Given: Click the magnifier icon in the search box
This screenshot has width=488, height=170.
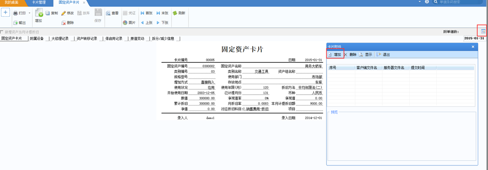Looking at the screenshot, I should click(436, 2).
